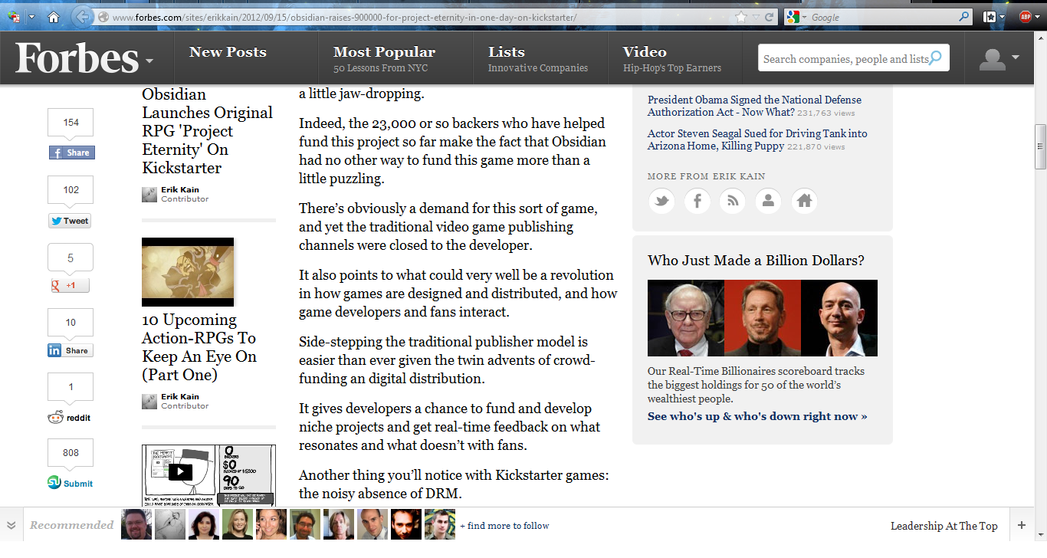Reload the page with the refresh icon

pyautogui.click(x=769, y=17)
